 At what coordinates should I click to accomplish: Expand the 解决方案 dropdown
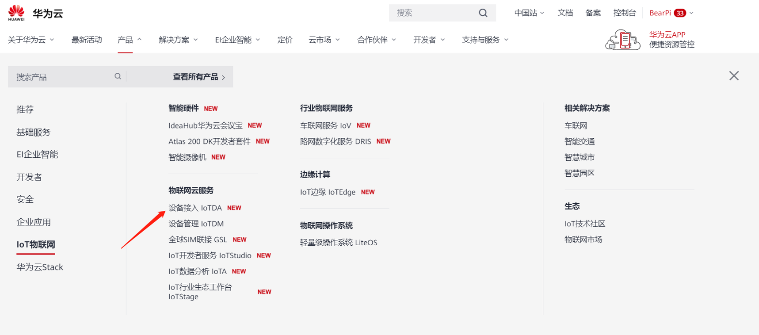click(x=178, y=40)
